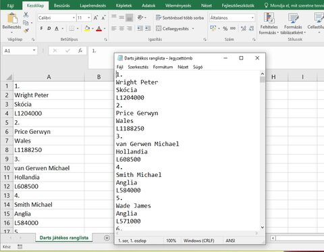Apply cell borders with the borders icon

[x=72, y=28]
